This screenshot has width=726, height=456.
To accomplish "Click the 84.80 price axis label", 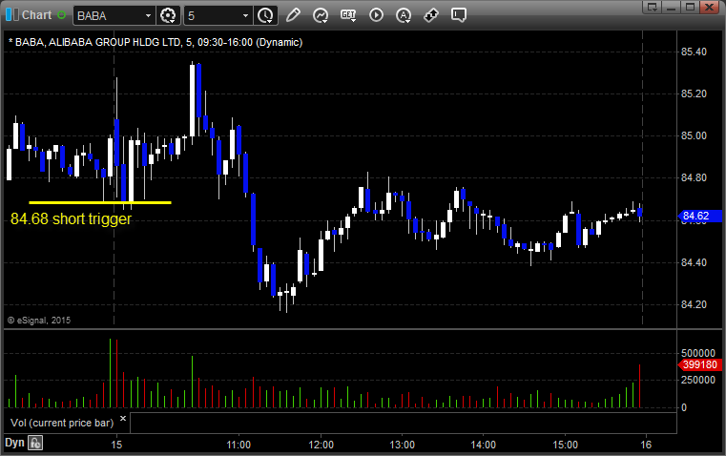I will point(694,177).
